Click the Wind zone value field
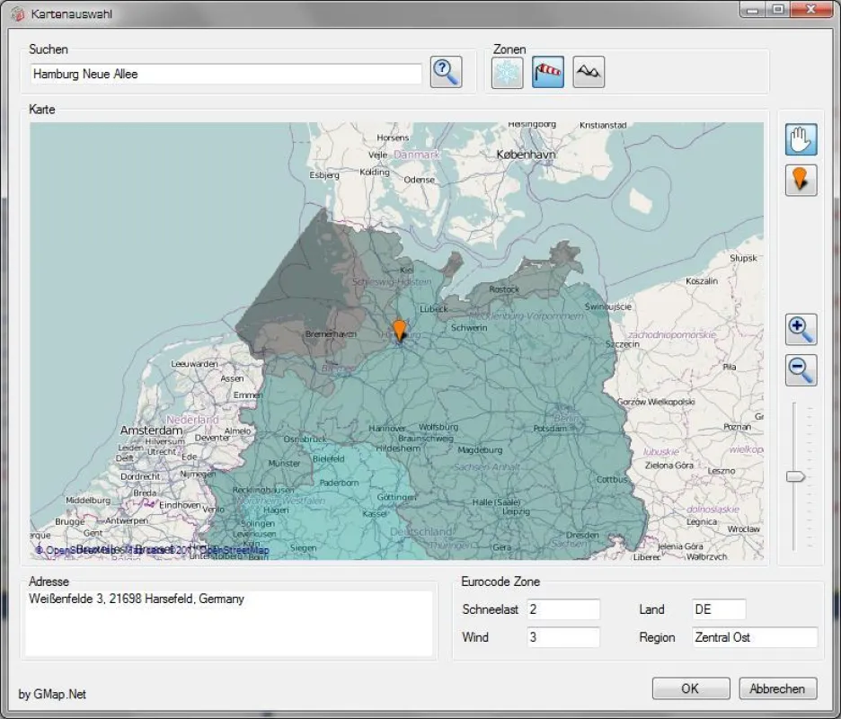The image size is (841, 719). pos(563,637)
